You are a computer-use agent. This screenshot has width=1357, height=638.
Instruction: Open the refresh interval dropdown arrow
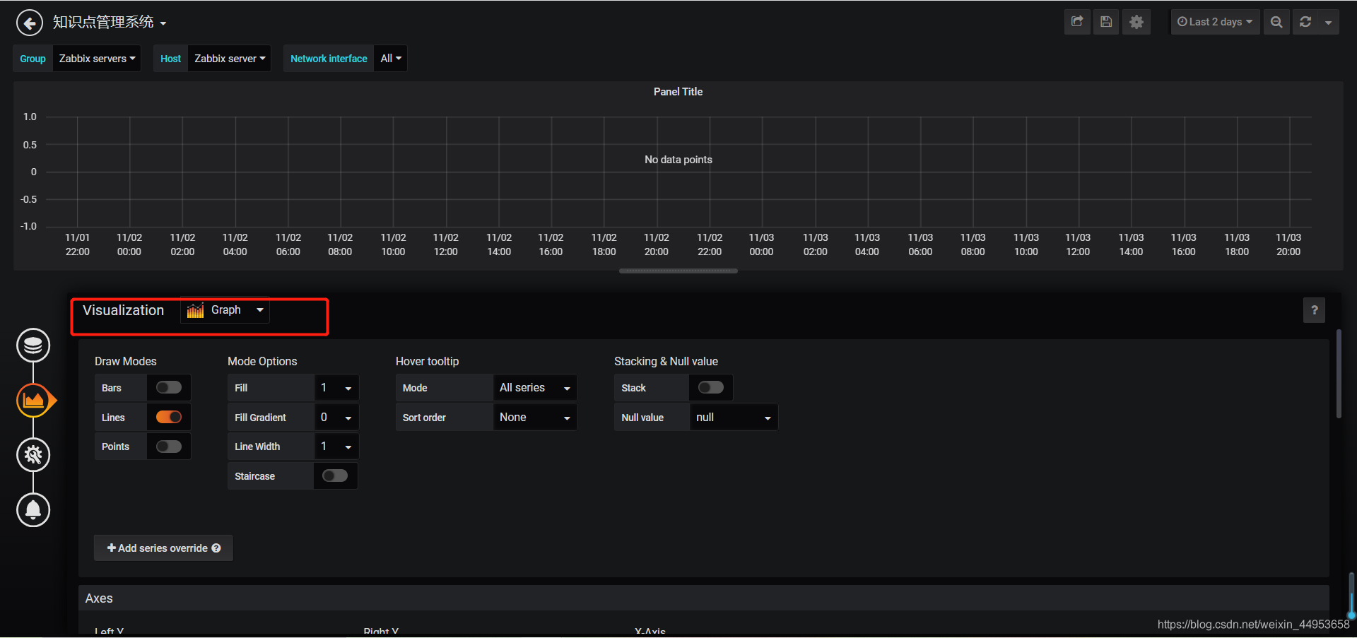pos(1329,22)
